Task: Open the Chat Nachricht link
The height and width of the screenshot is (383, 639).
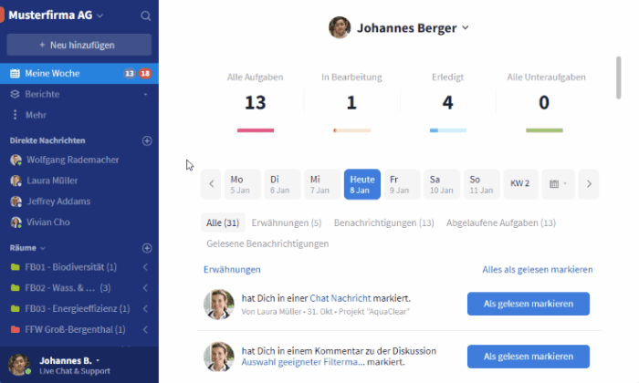Action: [340, 298]
